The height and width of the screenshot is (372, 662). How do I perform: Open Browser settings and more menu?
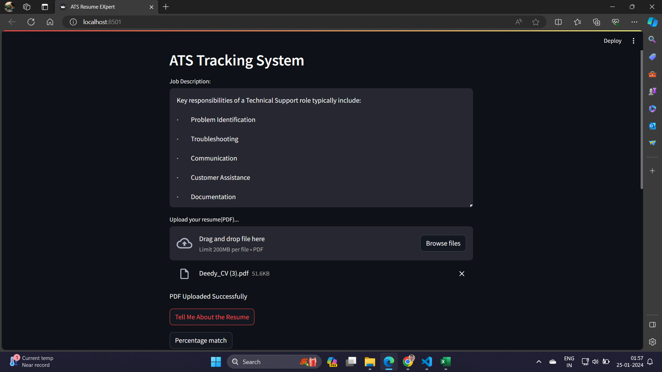634,22
